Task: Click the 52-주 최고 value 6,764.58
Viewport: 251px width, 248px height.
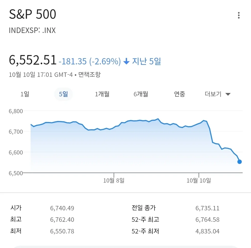Action: [207, 220]
